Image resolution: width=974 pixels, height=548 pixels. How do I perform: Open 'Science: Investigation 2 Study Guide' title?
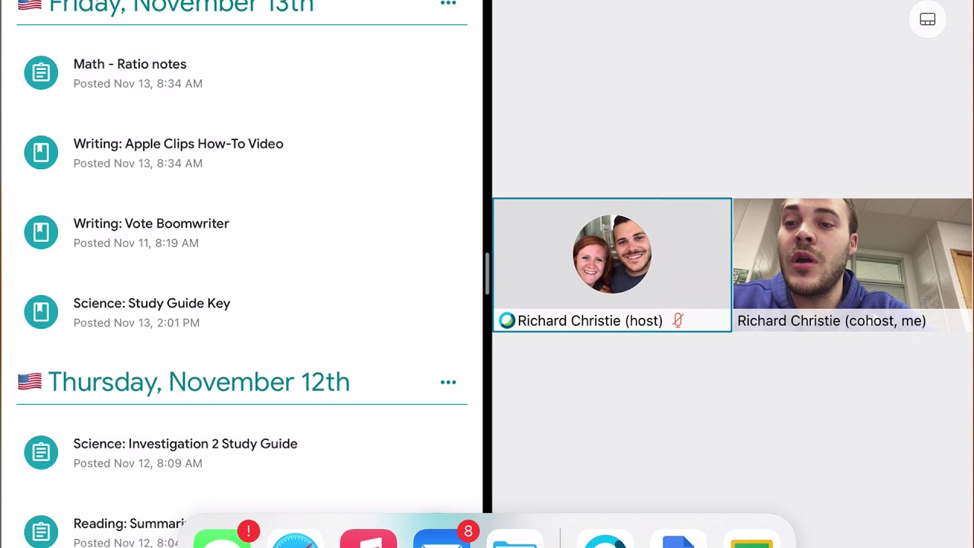(186, 444)
